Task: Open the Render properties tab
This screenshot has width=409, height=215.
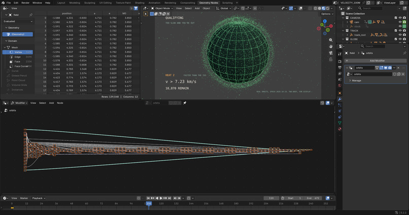Action: (x=339, y=61)
